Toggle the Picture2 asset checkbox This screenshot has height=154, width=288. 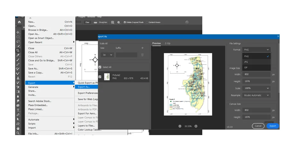(x=100, y=77)
